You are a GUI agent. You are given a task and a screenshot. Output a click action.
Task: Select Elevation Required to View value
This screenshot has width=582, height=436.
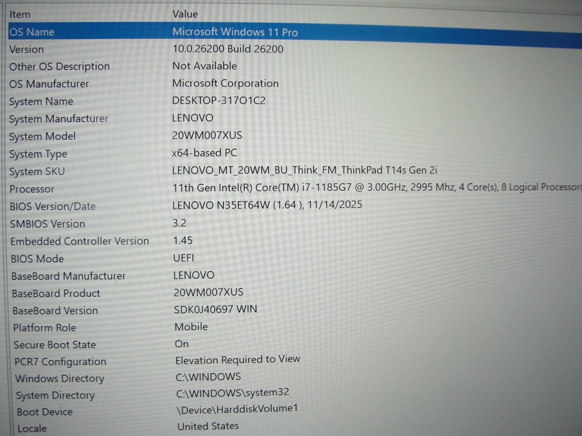coord(238,360)
